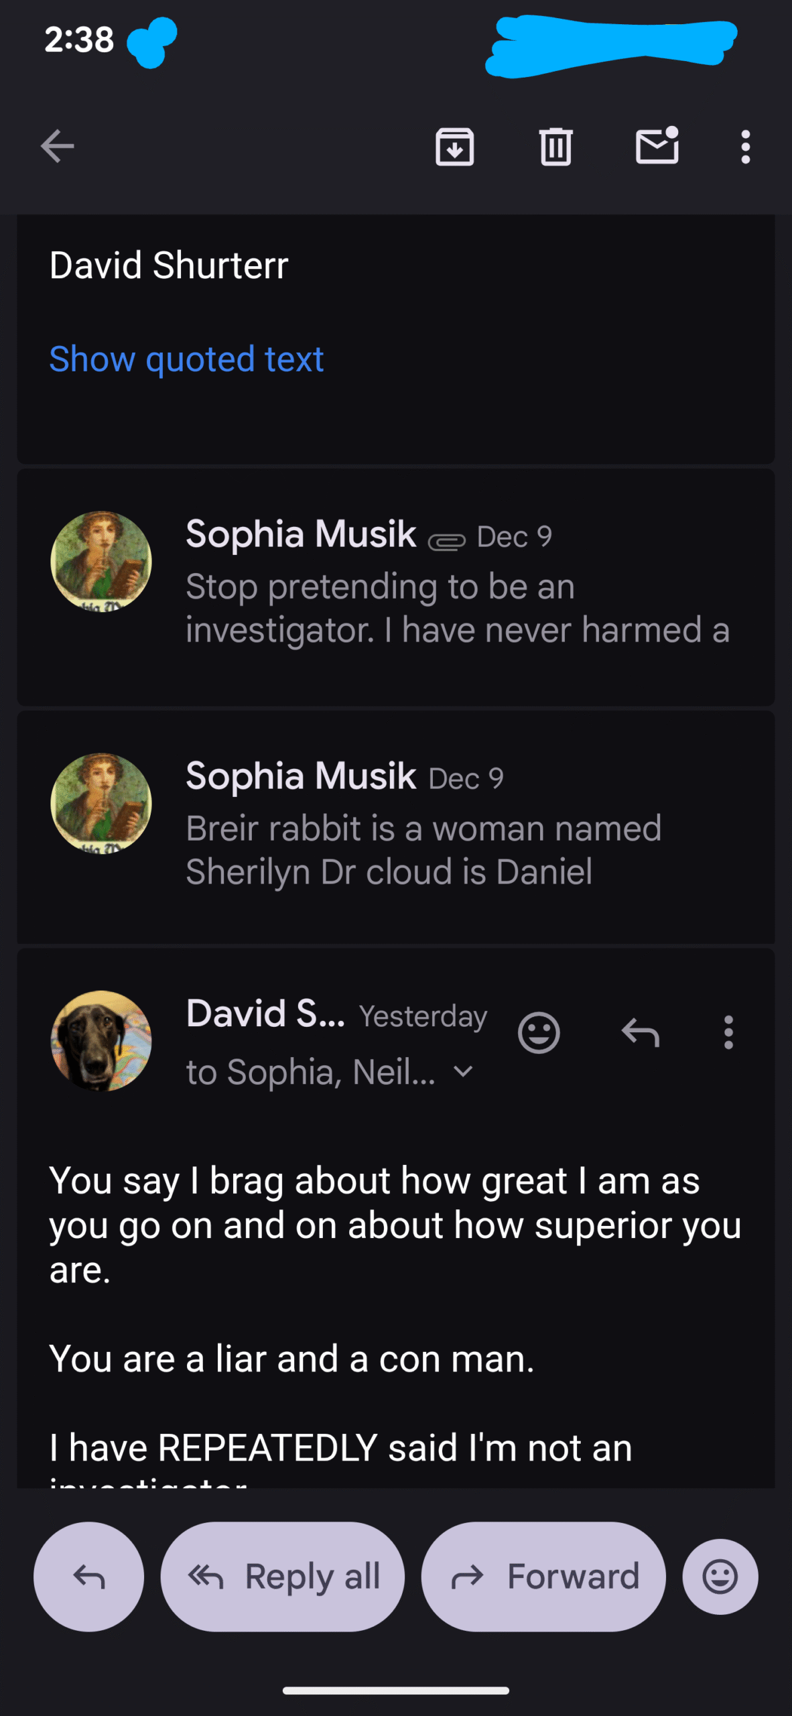Tap the bottom emoji reaction button
The width and height of the screenshot is (792, 1716).
(720, 1577)
